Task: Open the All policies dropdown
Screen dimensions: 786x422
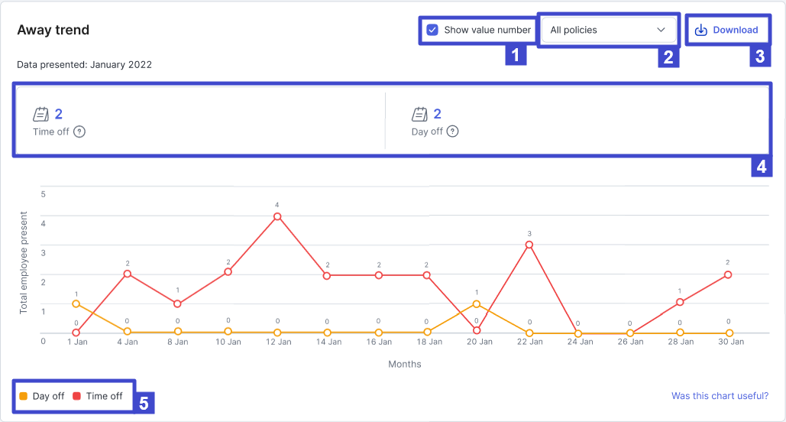Action: [x=607, y=30]
